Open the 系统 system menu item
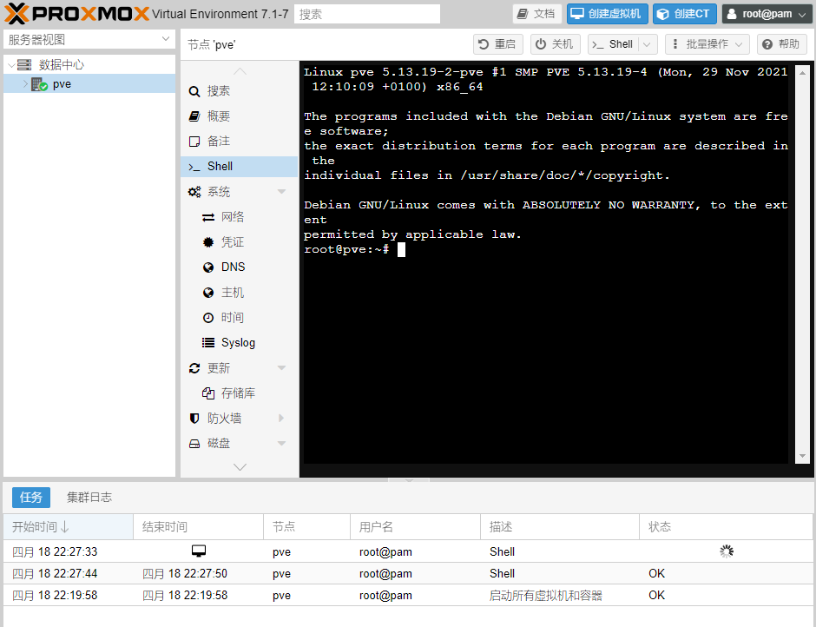 pos(219,192)
